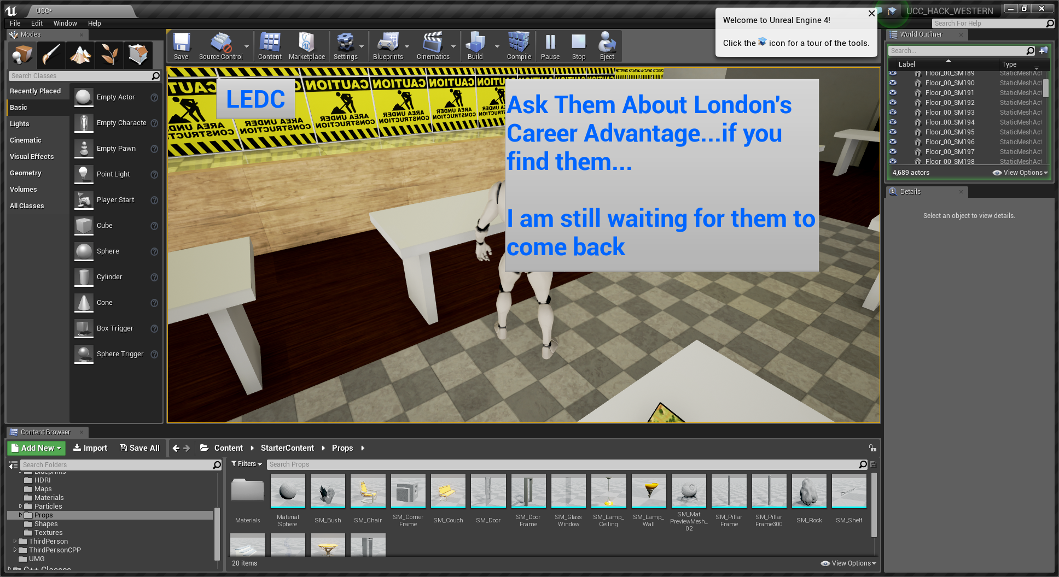Open the Edit menu

click(37, 23)
